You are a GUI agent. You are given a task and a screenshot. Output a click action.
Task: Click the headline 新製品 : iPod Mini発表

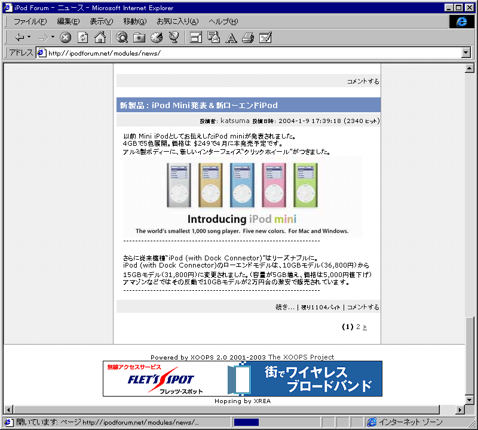coord(199,106)
